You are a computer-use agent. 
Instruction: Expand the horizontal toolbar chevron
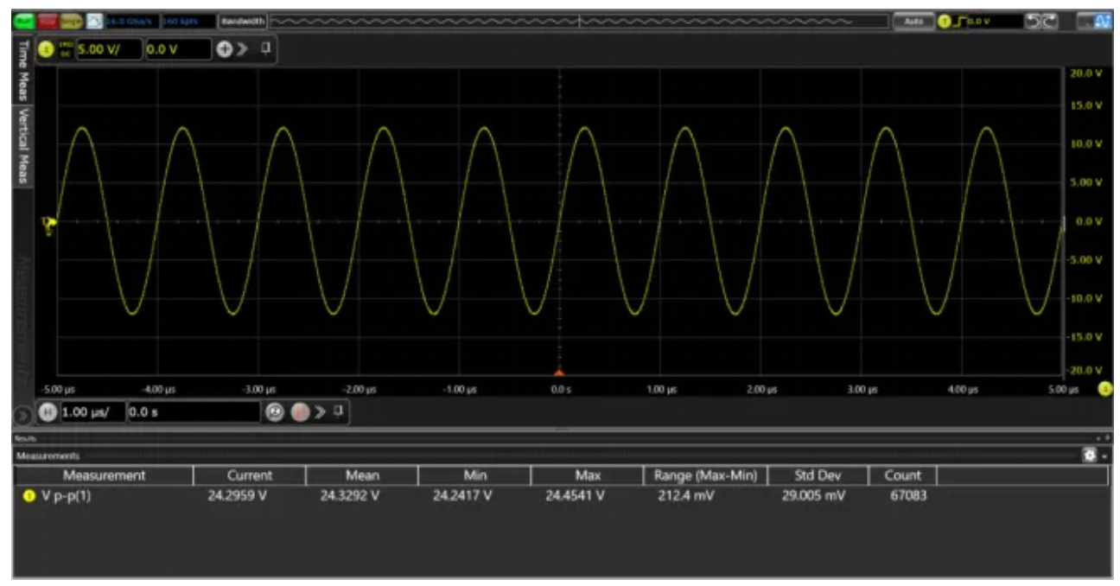coord(321,413)
